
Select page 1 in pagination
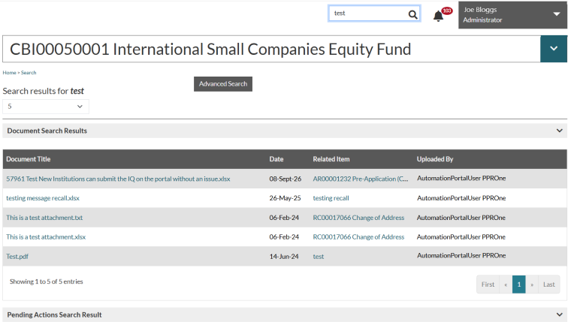coord(518,284)
